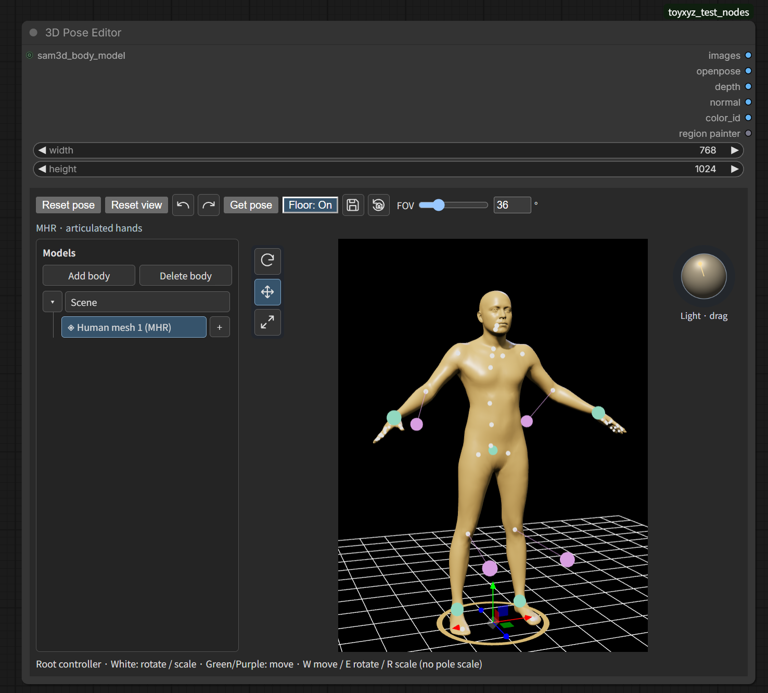Click the green Y-axis arrow of the gizmo
Screen dimensions: 768x693
pos(493,587)
